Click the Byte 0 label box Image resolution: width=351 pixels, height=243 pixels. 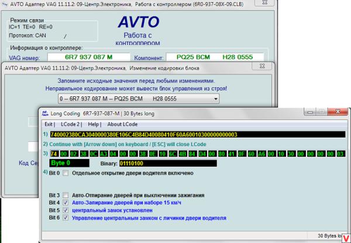tap(69, 163)
